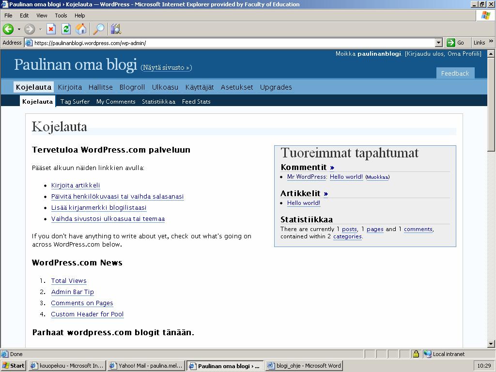This screenshot has width=496, height=372.
Task: Select the Kirjoita main tab
Action: click(x=70, y=87)
